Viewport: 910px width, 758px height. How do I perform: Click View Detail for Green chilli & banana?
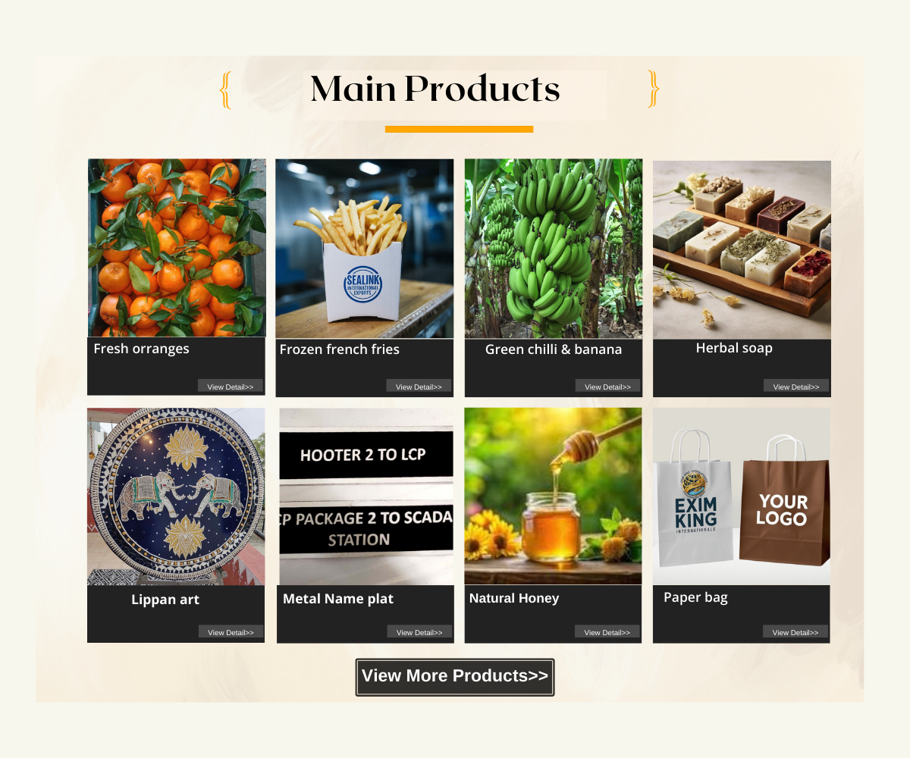pos(607,386)
